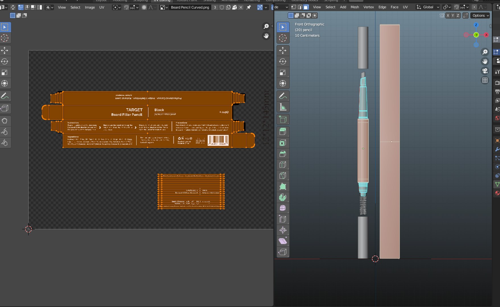Select the Cursor tool in the UV editor
This screenshot has width=500, height=307.
coord(5,38)
